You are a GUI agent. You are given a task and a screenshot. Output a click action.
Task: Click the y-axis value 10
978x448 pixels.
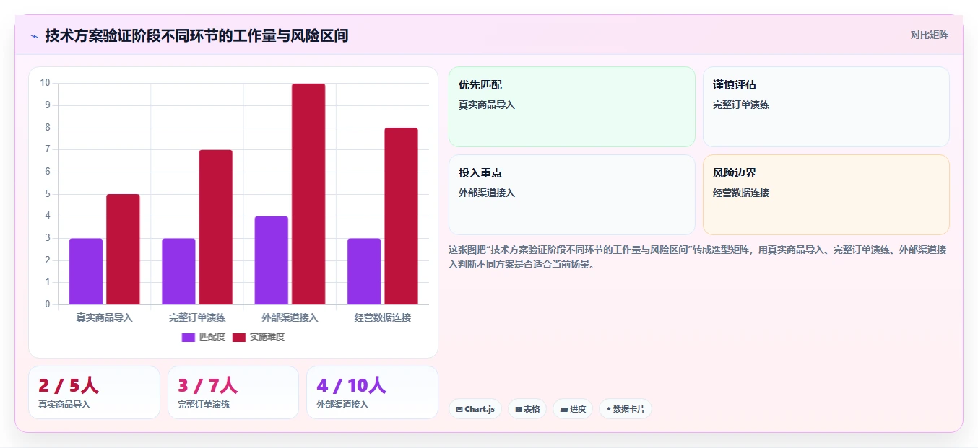click(45, 83)
